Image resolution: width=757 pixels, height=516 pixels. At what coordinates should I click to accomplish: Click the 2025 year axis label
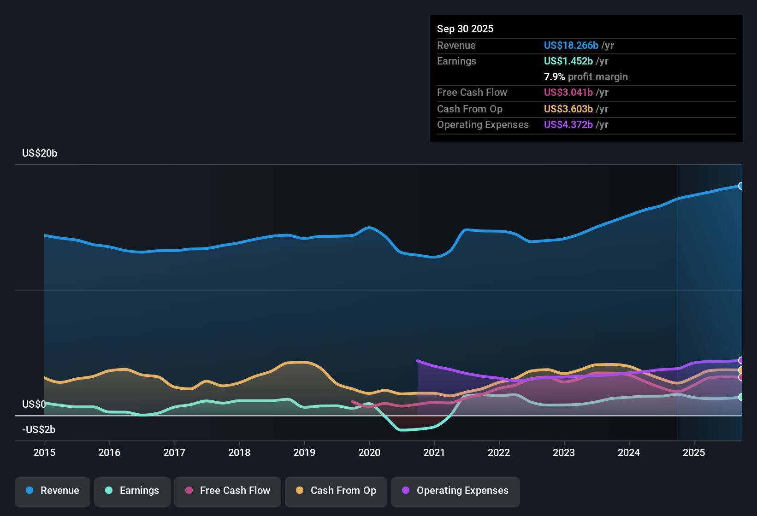coord(694,453)
